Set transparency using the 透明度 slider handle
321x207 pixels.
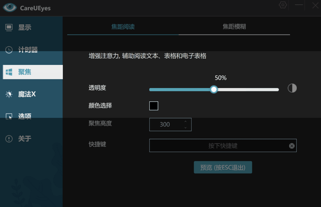click(x=214, y=89)
